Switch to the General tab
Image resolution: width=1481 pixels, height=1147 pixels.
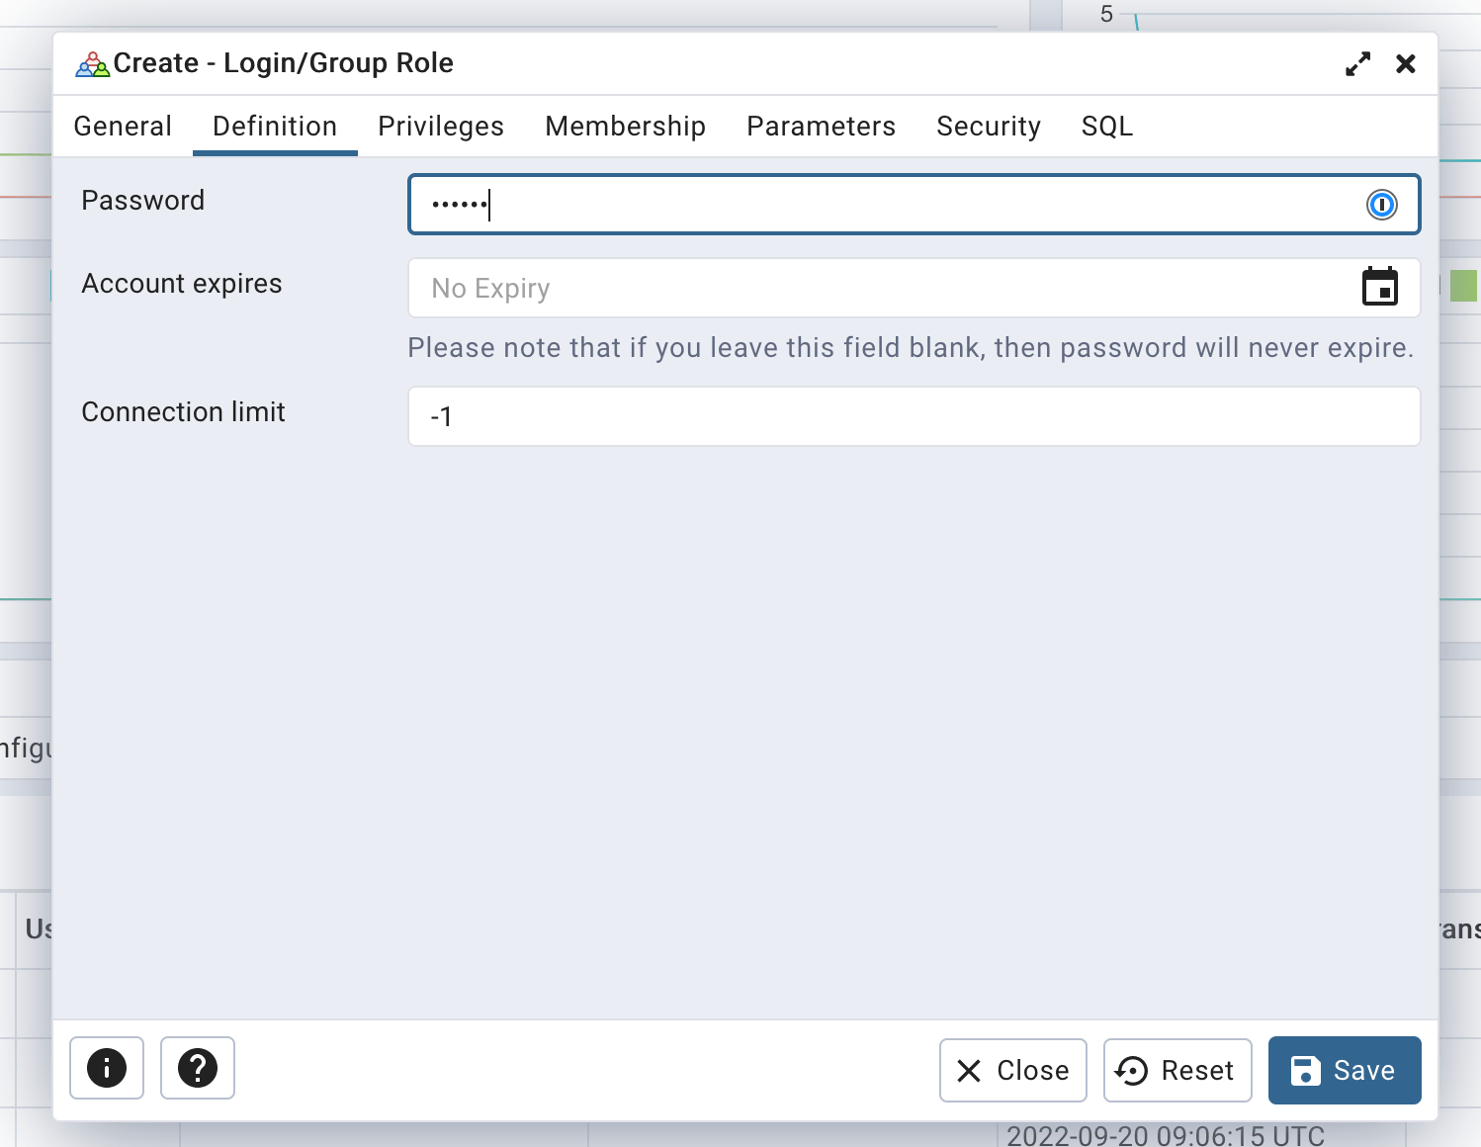pyautogui.click(x=123, y=127)
